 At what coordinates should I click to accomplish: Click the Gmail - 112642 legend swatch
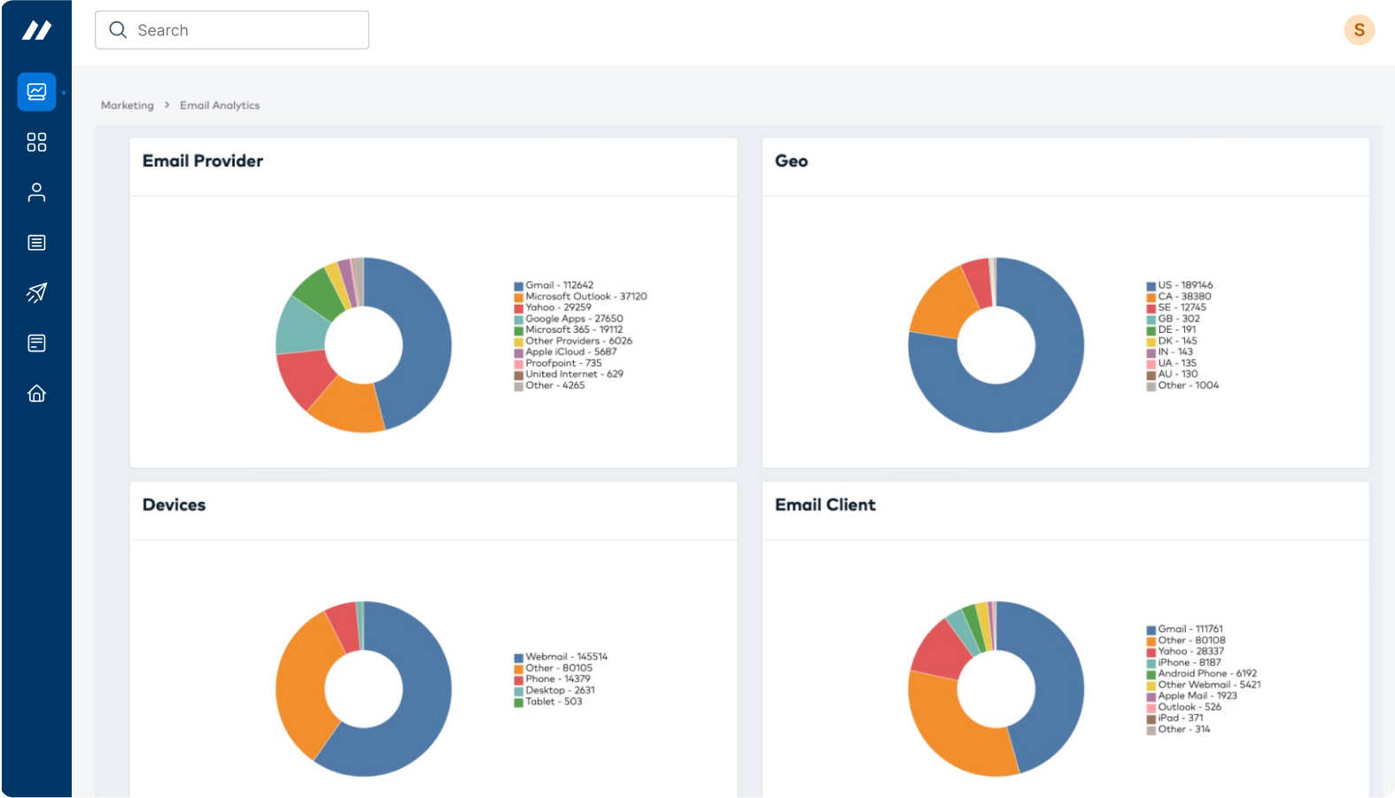(x=519, y=286)
